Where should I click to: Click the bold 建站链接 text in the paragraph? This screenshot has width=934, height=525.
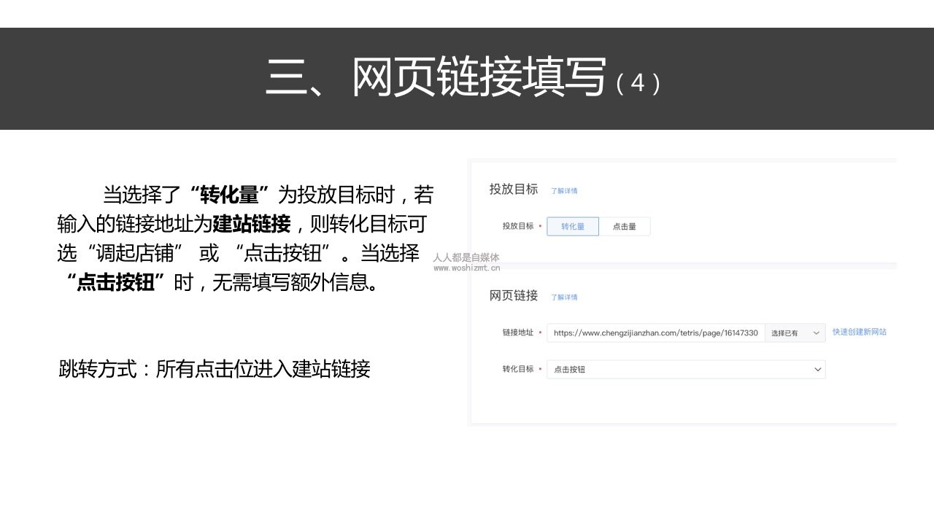pyautogui.click(x=251, y=224)
